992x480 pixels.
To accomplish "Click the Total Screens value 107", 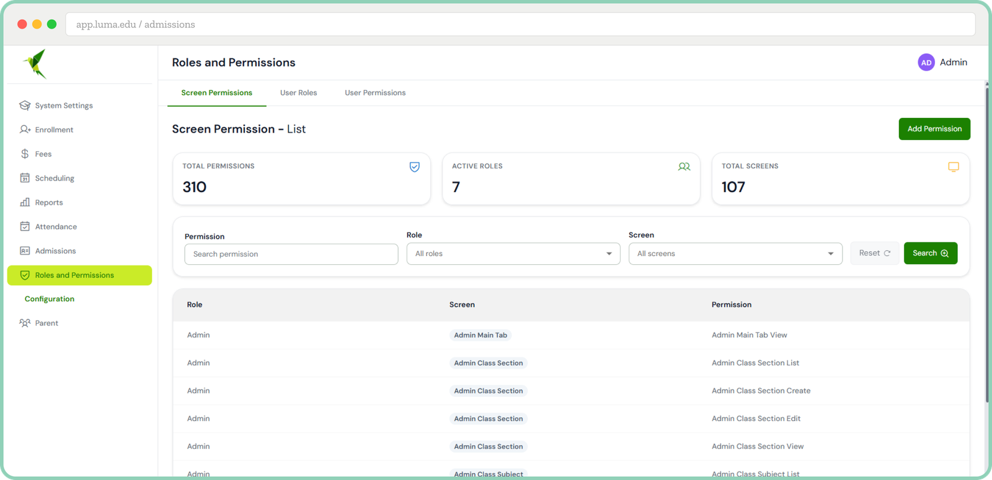I will tap(733, 187).
